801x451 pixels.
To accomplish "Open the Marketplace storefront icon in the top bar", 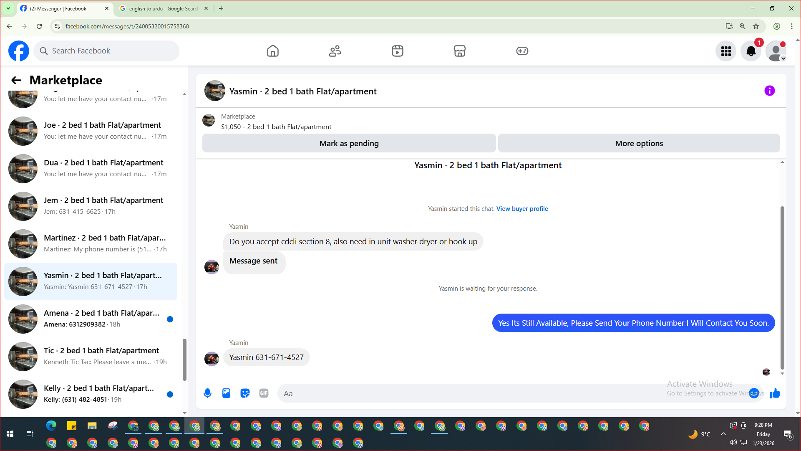I will coord(459,51).
